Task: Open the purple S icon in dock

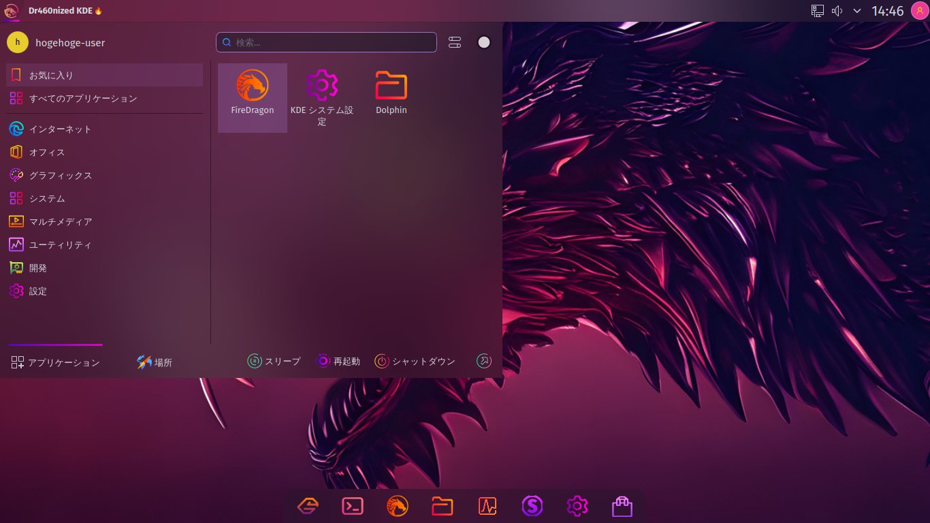Action: coord(532,506)
